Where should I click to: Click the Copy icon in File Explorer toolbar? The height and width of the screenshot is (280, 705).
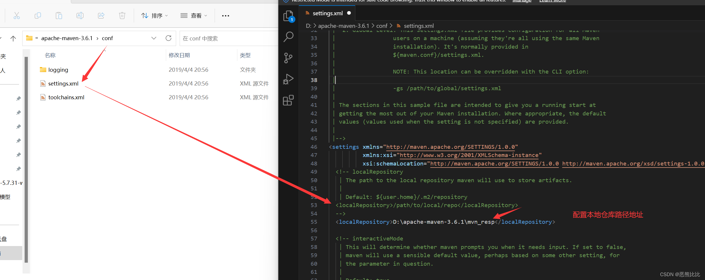click(x=38, y=16)
